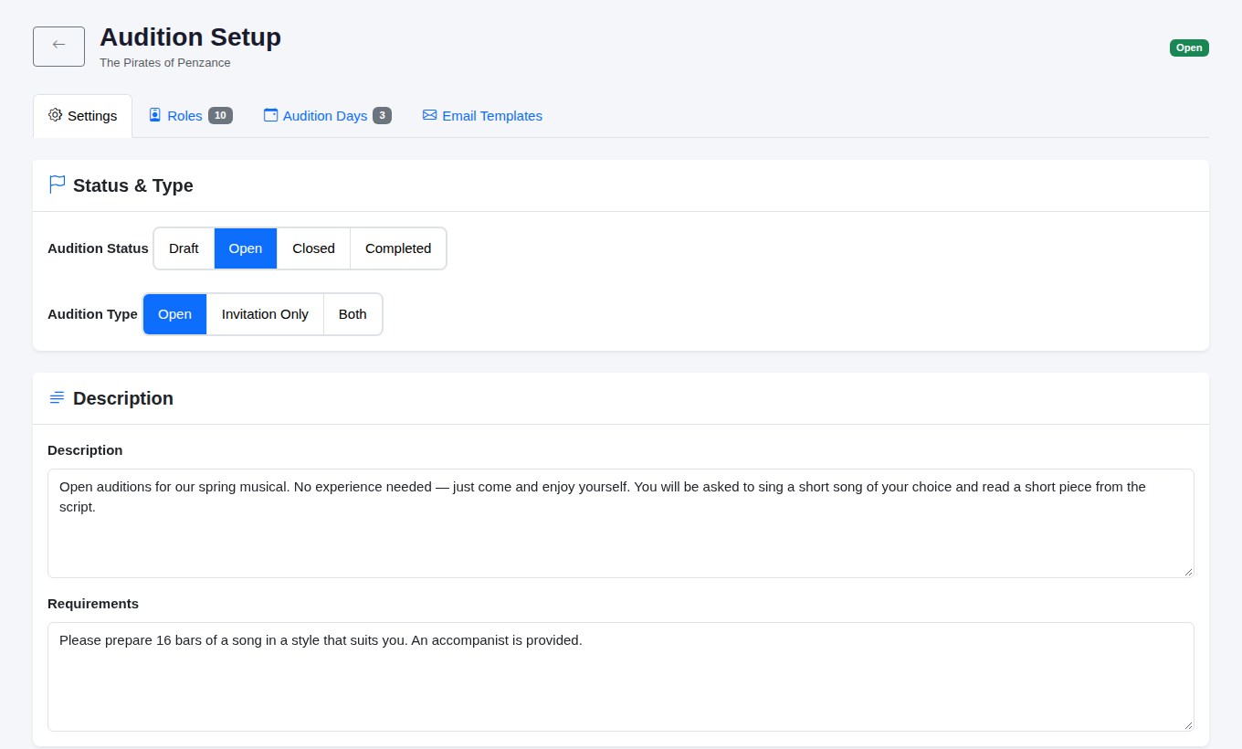Click the Status & Type section heading

pyautogui.click(x=133, y=185)
